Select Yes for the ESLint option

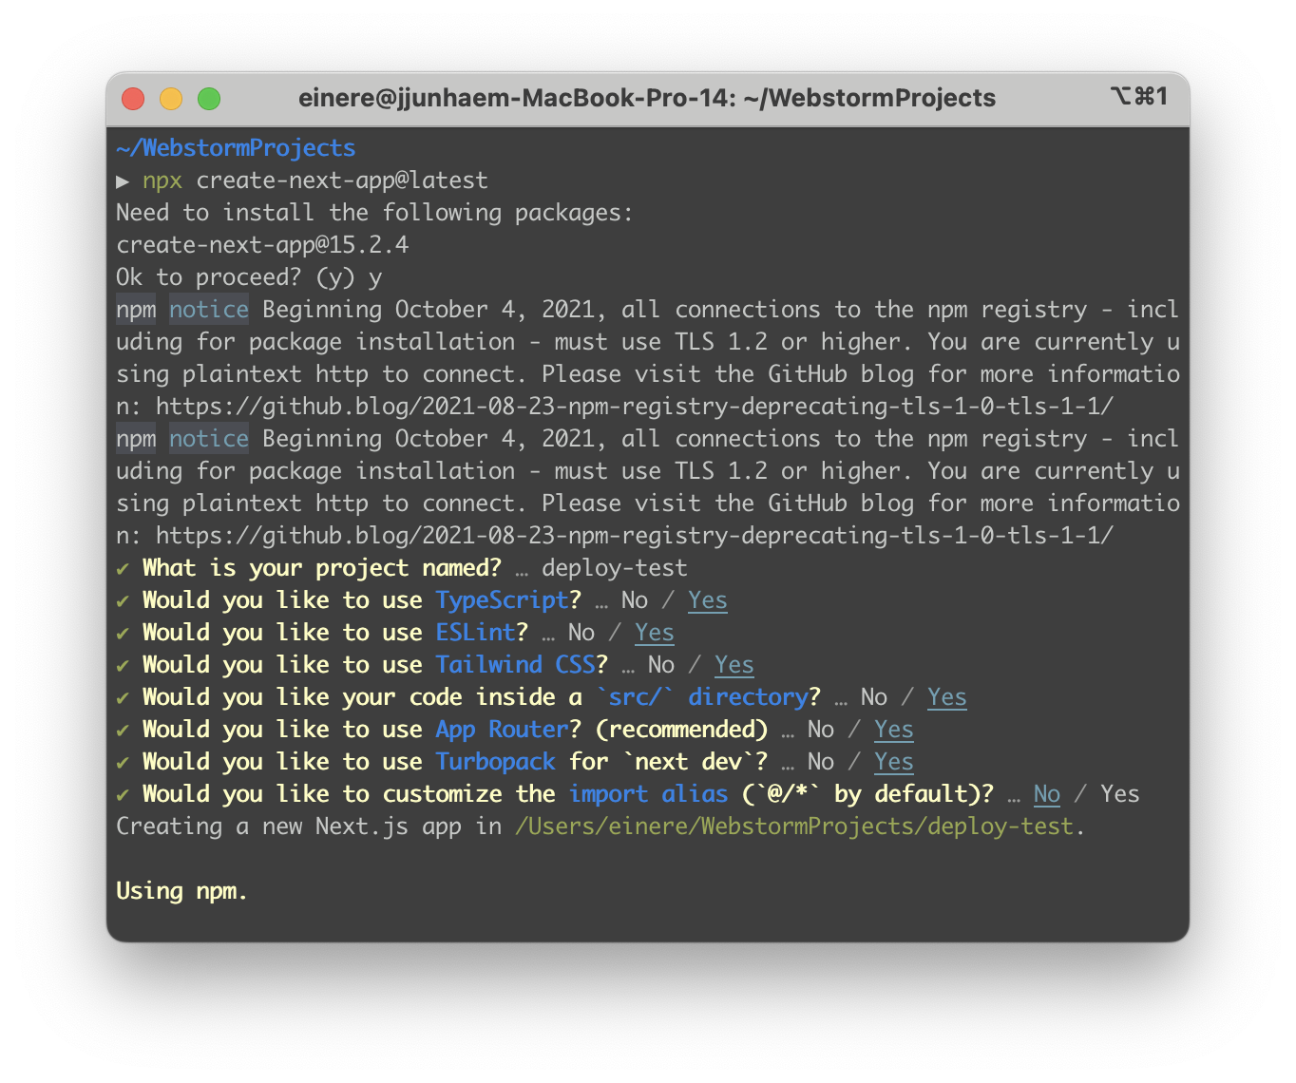click(x=655, y=633)
